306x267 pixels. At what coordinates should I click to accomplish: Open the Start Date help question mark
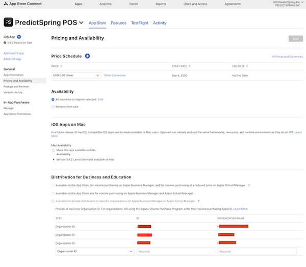[190, 66]
